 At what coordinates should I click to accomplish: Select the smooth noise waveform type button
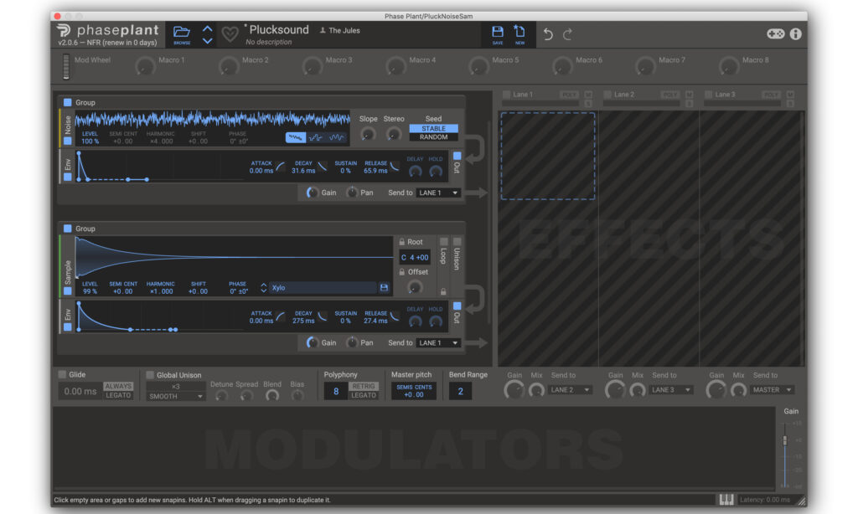pos(337,137)
